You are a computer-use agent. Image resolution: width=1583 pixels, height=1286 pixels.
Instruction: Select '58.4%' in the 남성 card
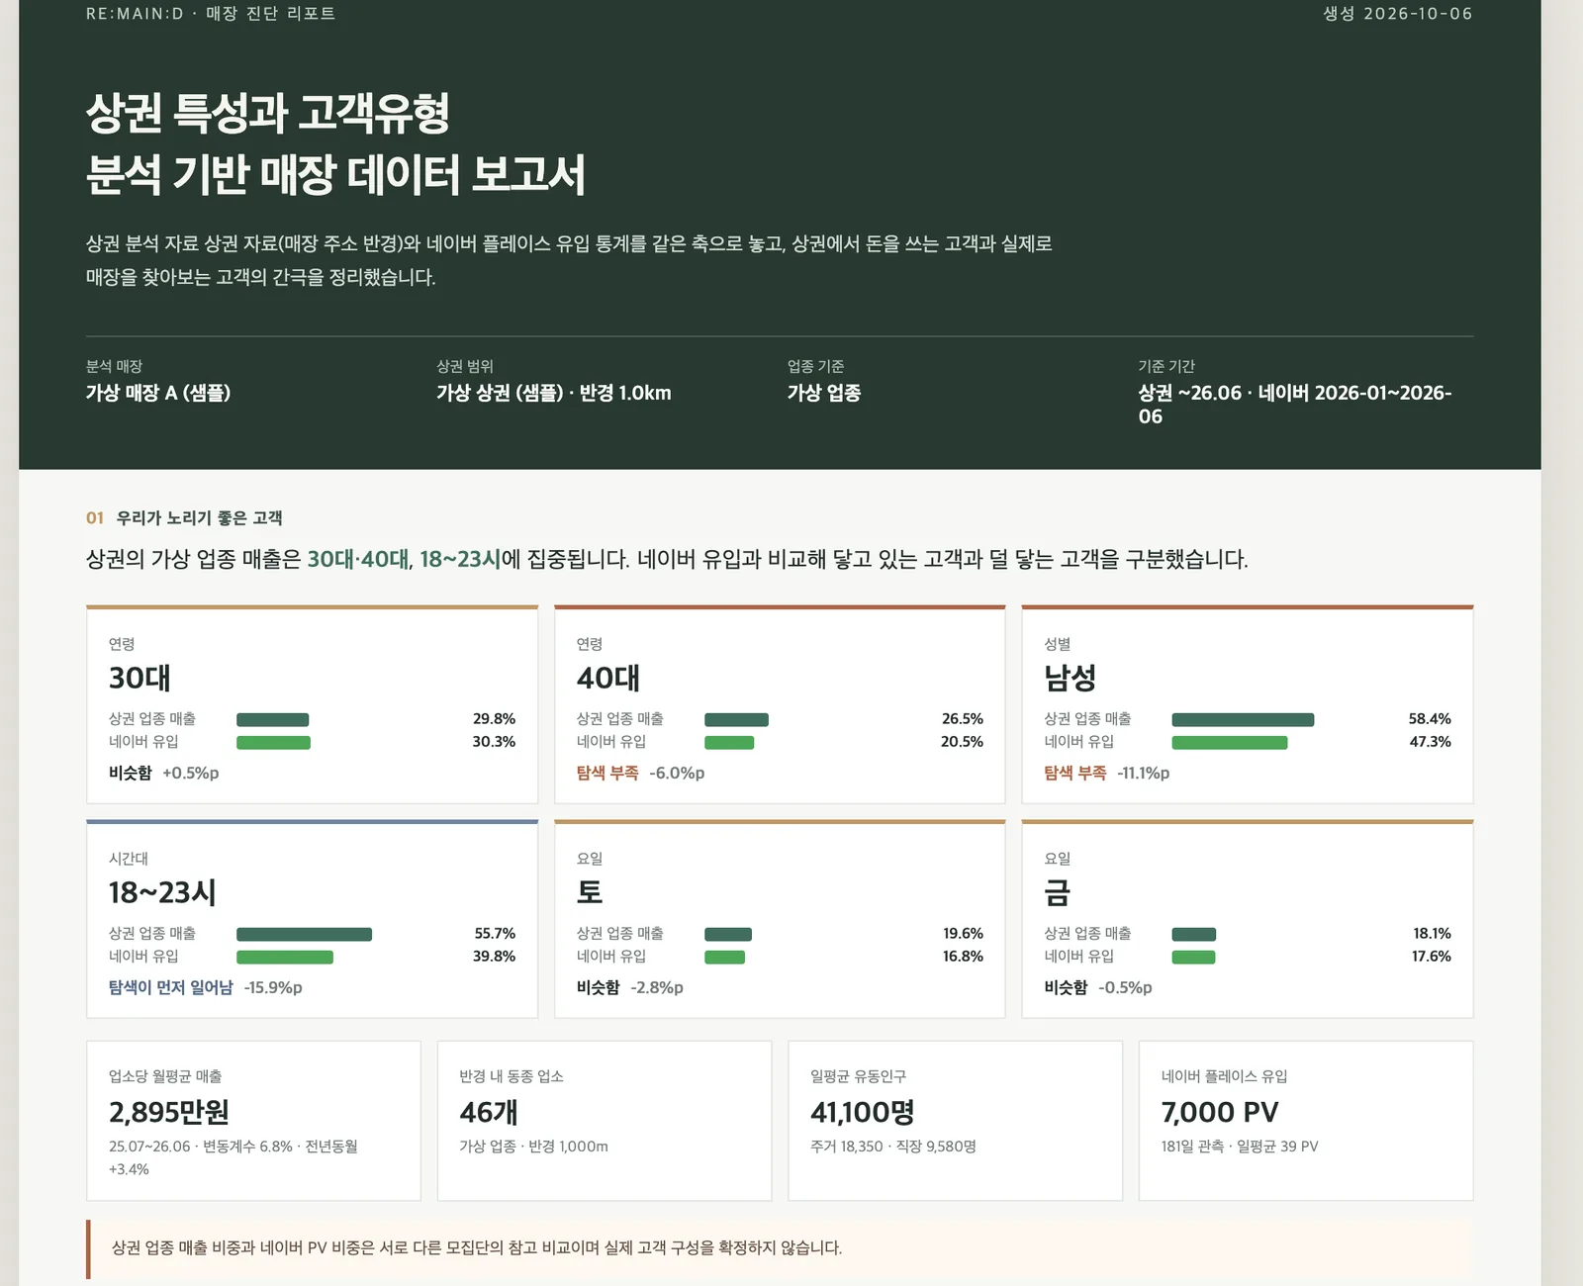coord(1430,719)
